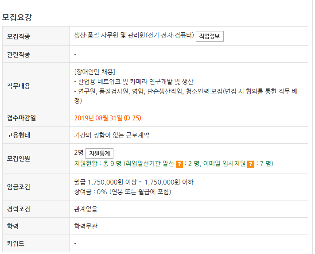Image resolution: width=315 pixels, height=254 pixels.
Task: Click the 상여금 0% bonus line
Action: click(x=123, y=192)
